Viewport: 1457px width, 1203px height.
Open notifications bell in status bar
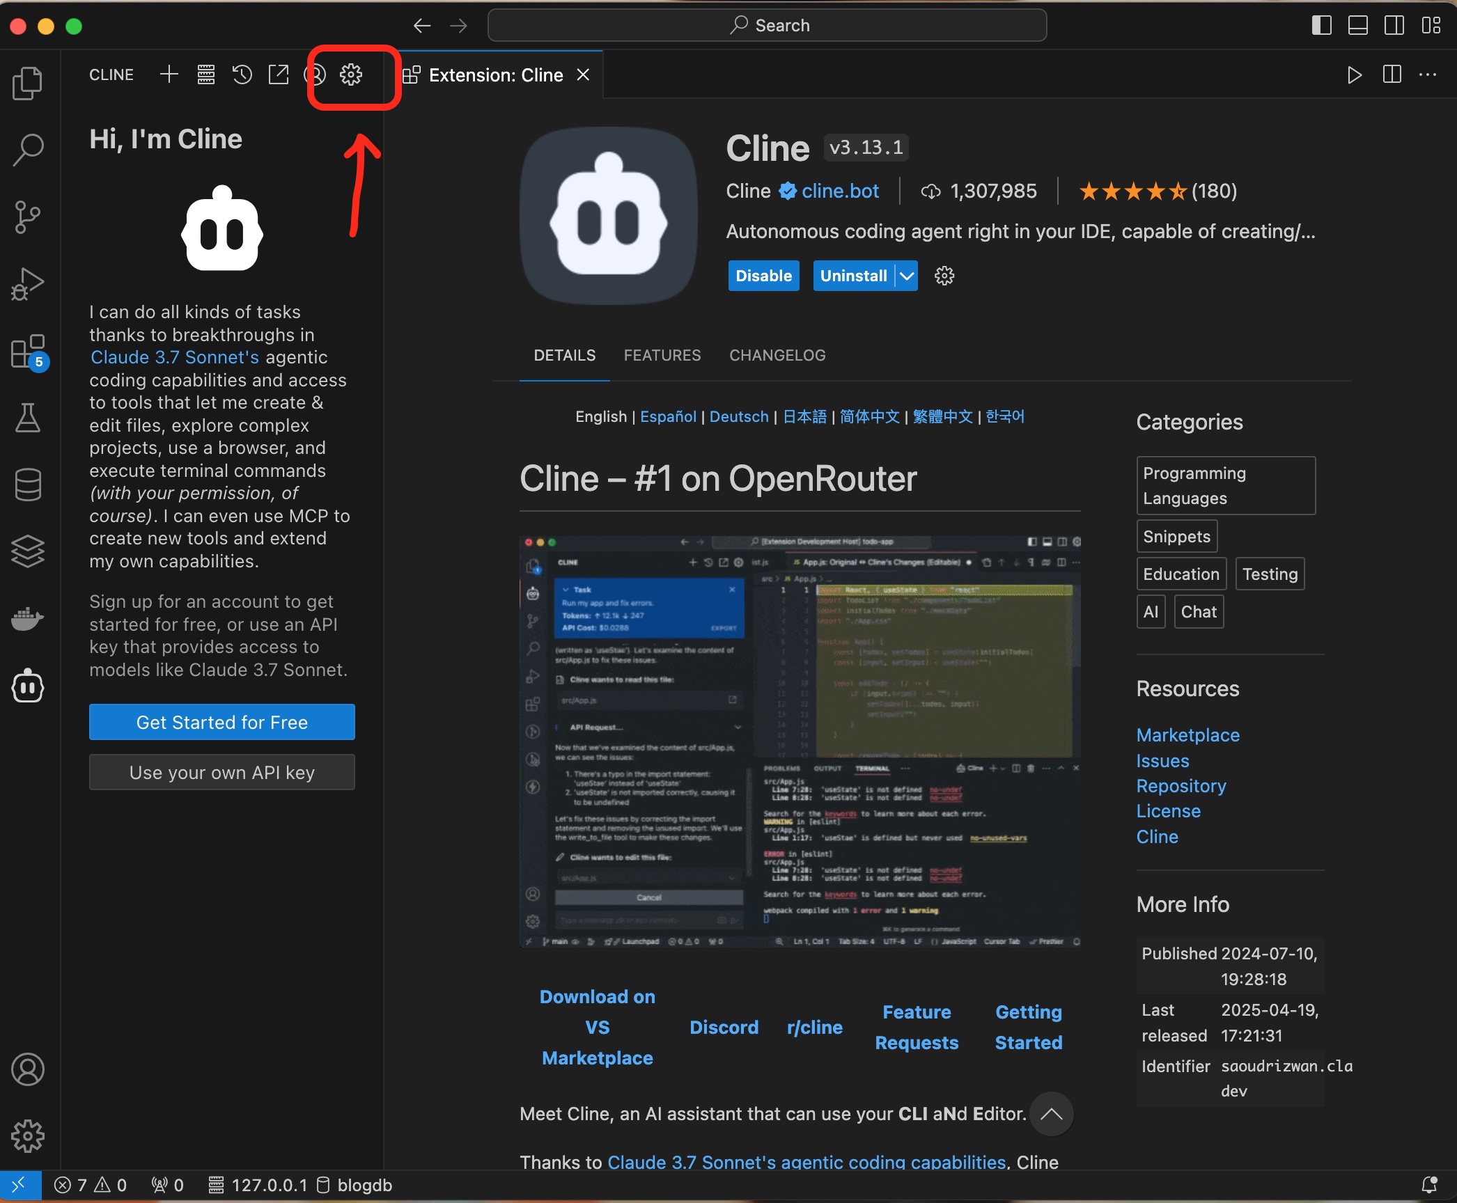point(1430,1184)
